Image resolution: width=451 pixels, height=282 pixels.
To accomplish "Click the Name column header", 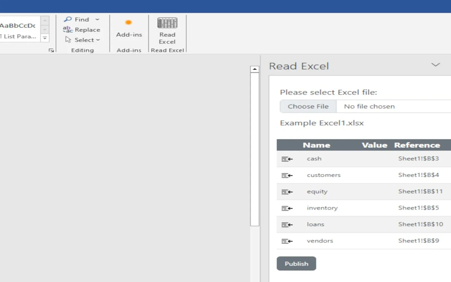I will click(x=316, y=145).
